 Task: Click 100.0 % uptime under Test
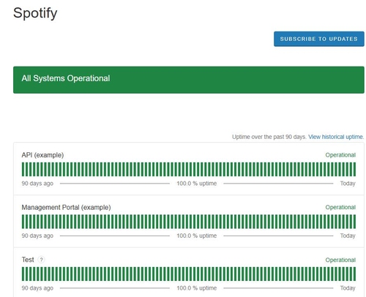197,288
